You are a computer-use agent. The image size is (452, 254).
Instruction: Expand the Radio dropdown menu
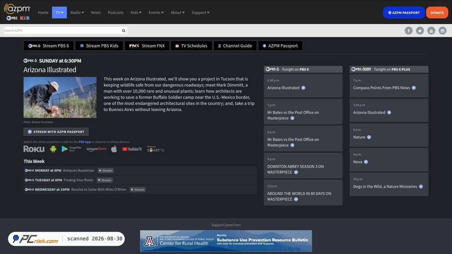coord(77,12)
